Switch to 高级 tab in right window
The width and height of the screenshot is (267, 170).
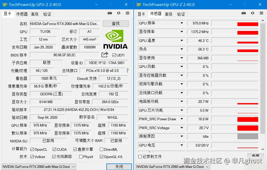(169, 14)
